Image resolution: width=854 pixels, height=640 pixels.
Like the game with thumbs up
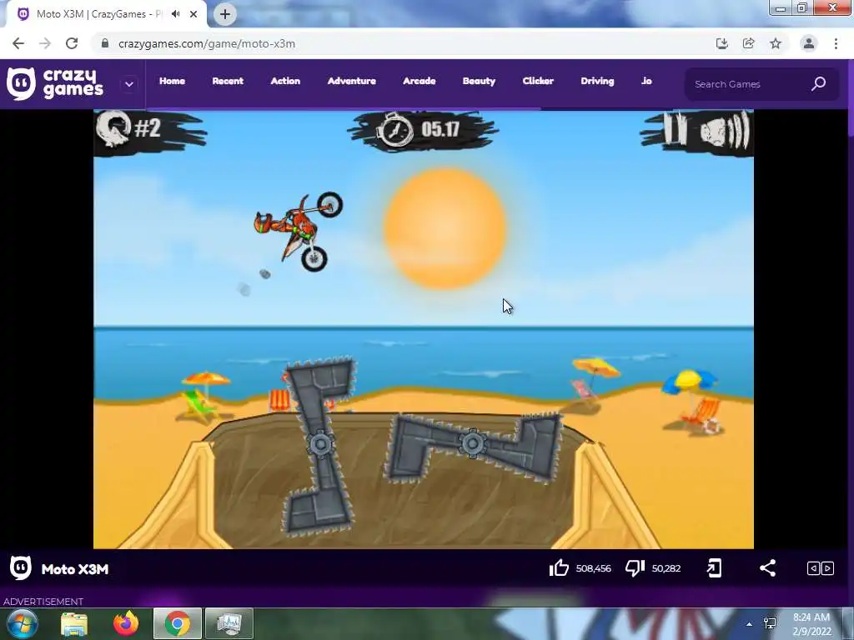point(559,568)
